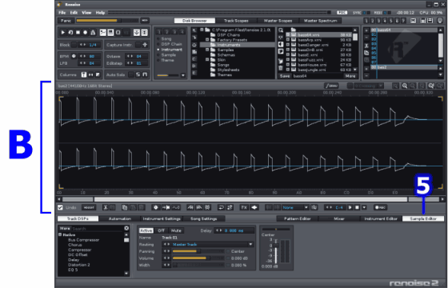448x288 pixels.
Task: Expand the Samples folder tree node
Action: (207, 50)
